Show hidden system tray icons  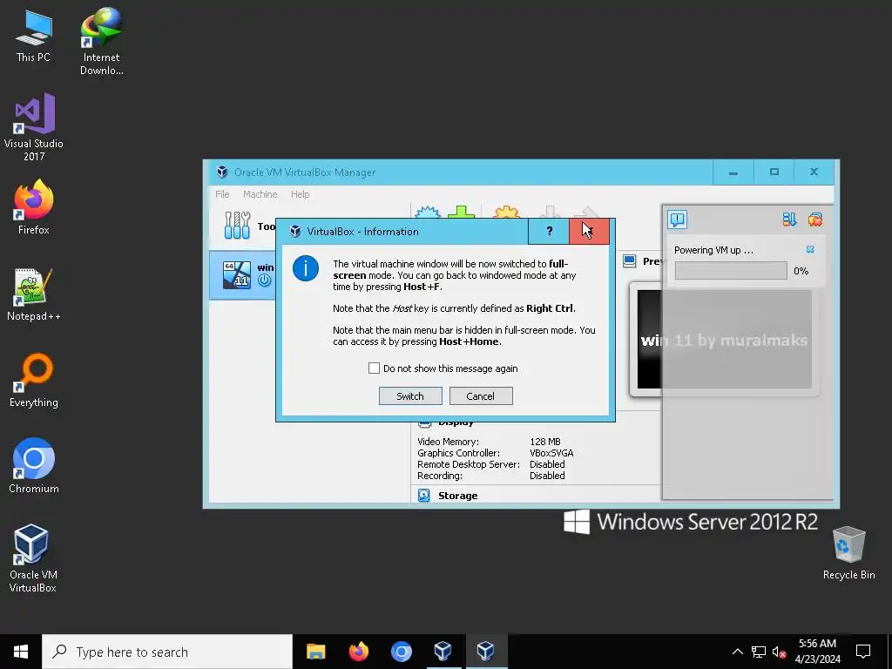[737, 652]
